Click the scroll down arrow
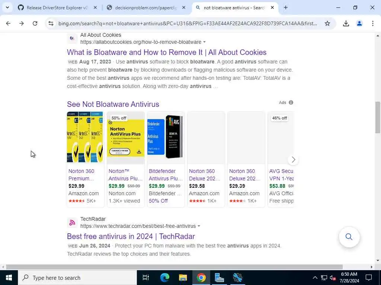The height and width of the screenshot is (285, 381). click(x=378, y=261)
